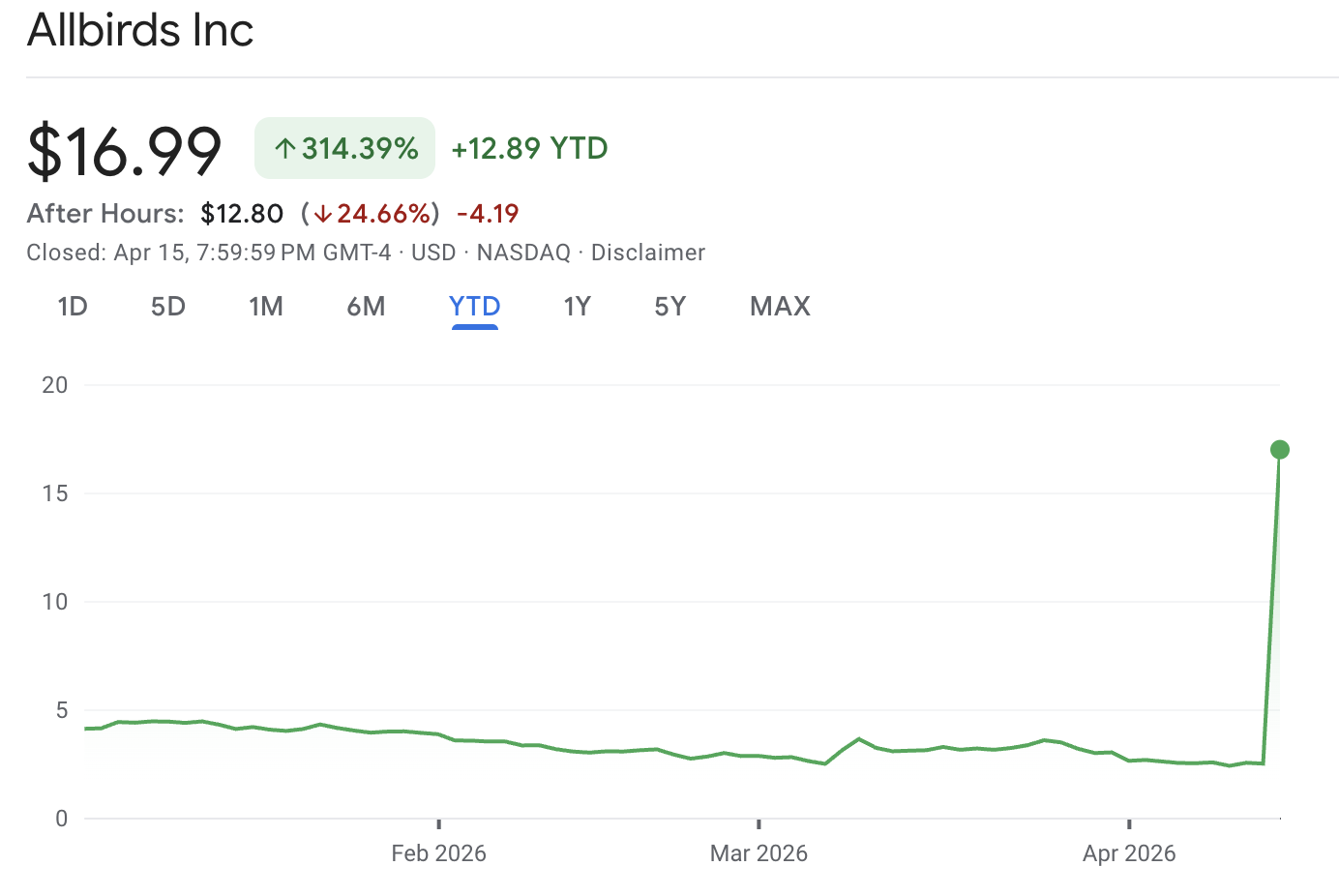Viewport: 1339px width, 896px height.
Task: Click the +12.89 YTD change value
Action: click(528, 147)
